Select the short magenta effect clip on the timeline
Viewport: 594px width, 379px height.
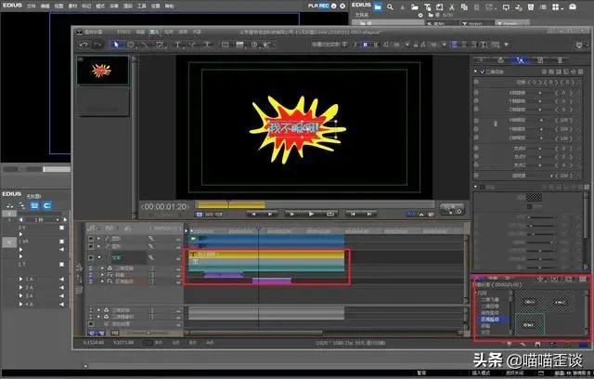click(x=272, y=281)
